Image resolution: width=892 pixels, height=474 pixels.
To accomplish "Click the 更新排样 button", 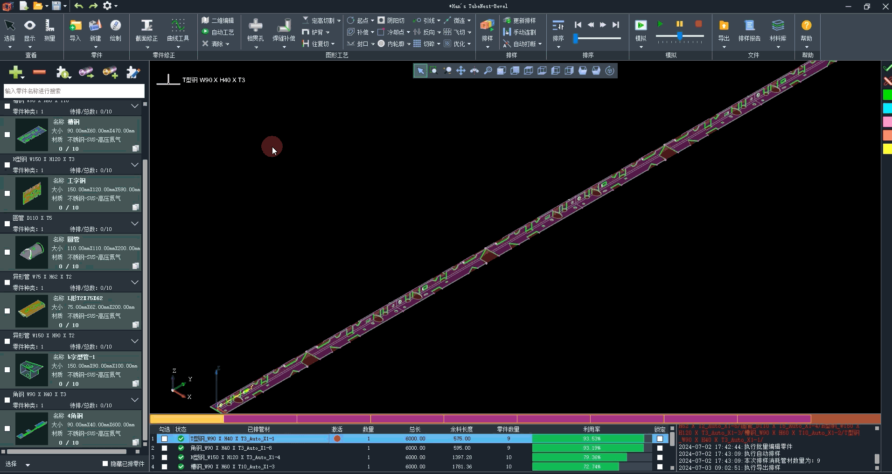I will click(x=520, y=21).
